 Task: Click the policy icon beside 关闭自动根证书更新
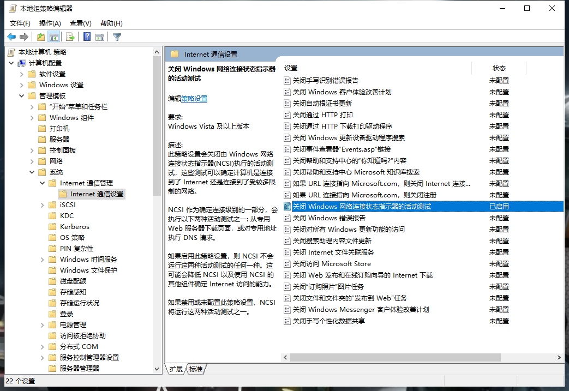point(287,104)
